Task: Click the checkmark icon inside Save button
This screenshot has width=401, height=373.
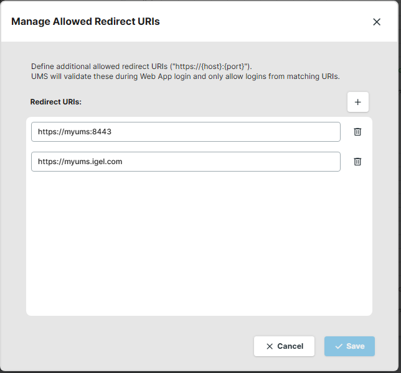Action: pyautogui.click(x=339, y=346)
